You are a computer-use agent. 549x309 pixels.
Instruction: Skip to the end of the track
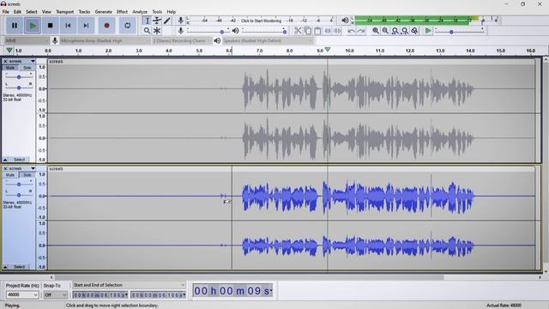[86, 26]
